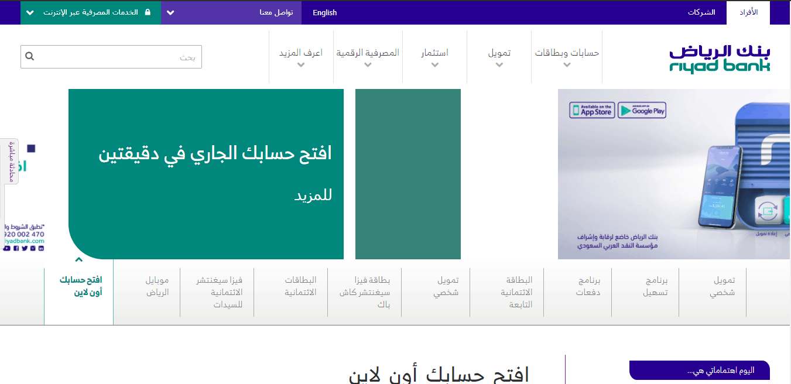Click the للمزيد link on the banner
Viewport: 791px width, 384px height.
[313, 196]
